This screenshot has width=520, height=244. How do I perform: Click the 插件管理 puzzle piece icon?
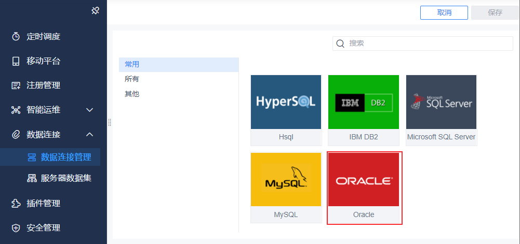coord(16,203)
